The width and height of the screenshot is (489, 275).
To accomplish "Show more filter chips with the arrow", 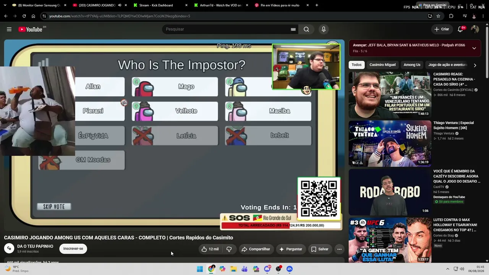I will 475,65.
